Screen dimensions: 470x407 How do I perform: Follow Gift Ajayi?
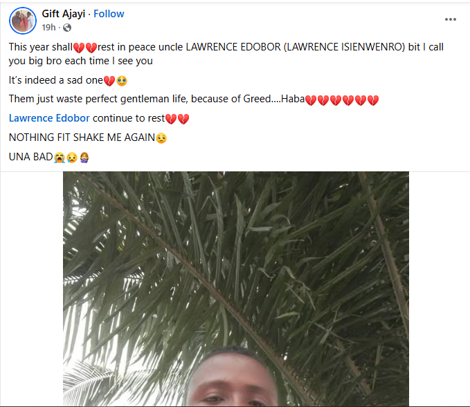click(x=109, y=14)
